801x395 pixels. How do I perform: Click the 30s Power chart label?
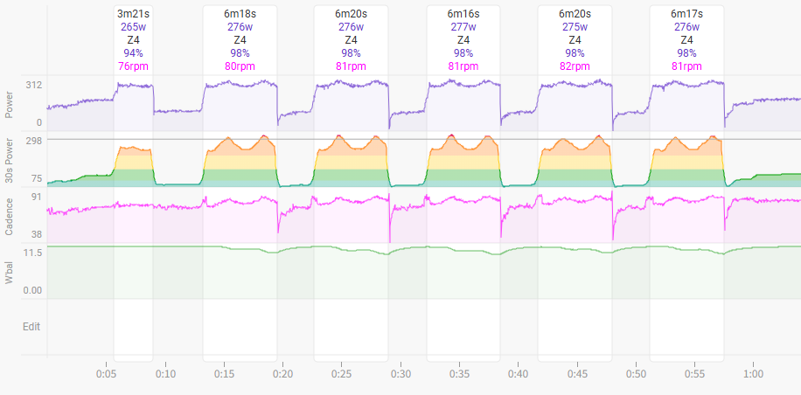8,160
